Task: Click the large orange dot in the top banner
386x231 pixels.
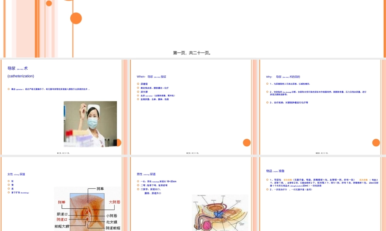Action: pyautogui.click(x=76, y=17)
